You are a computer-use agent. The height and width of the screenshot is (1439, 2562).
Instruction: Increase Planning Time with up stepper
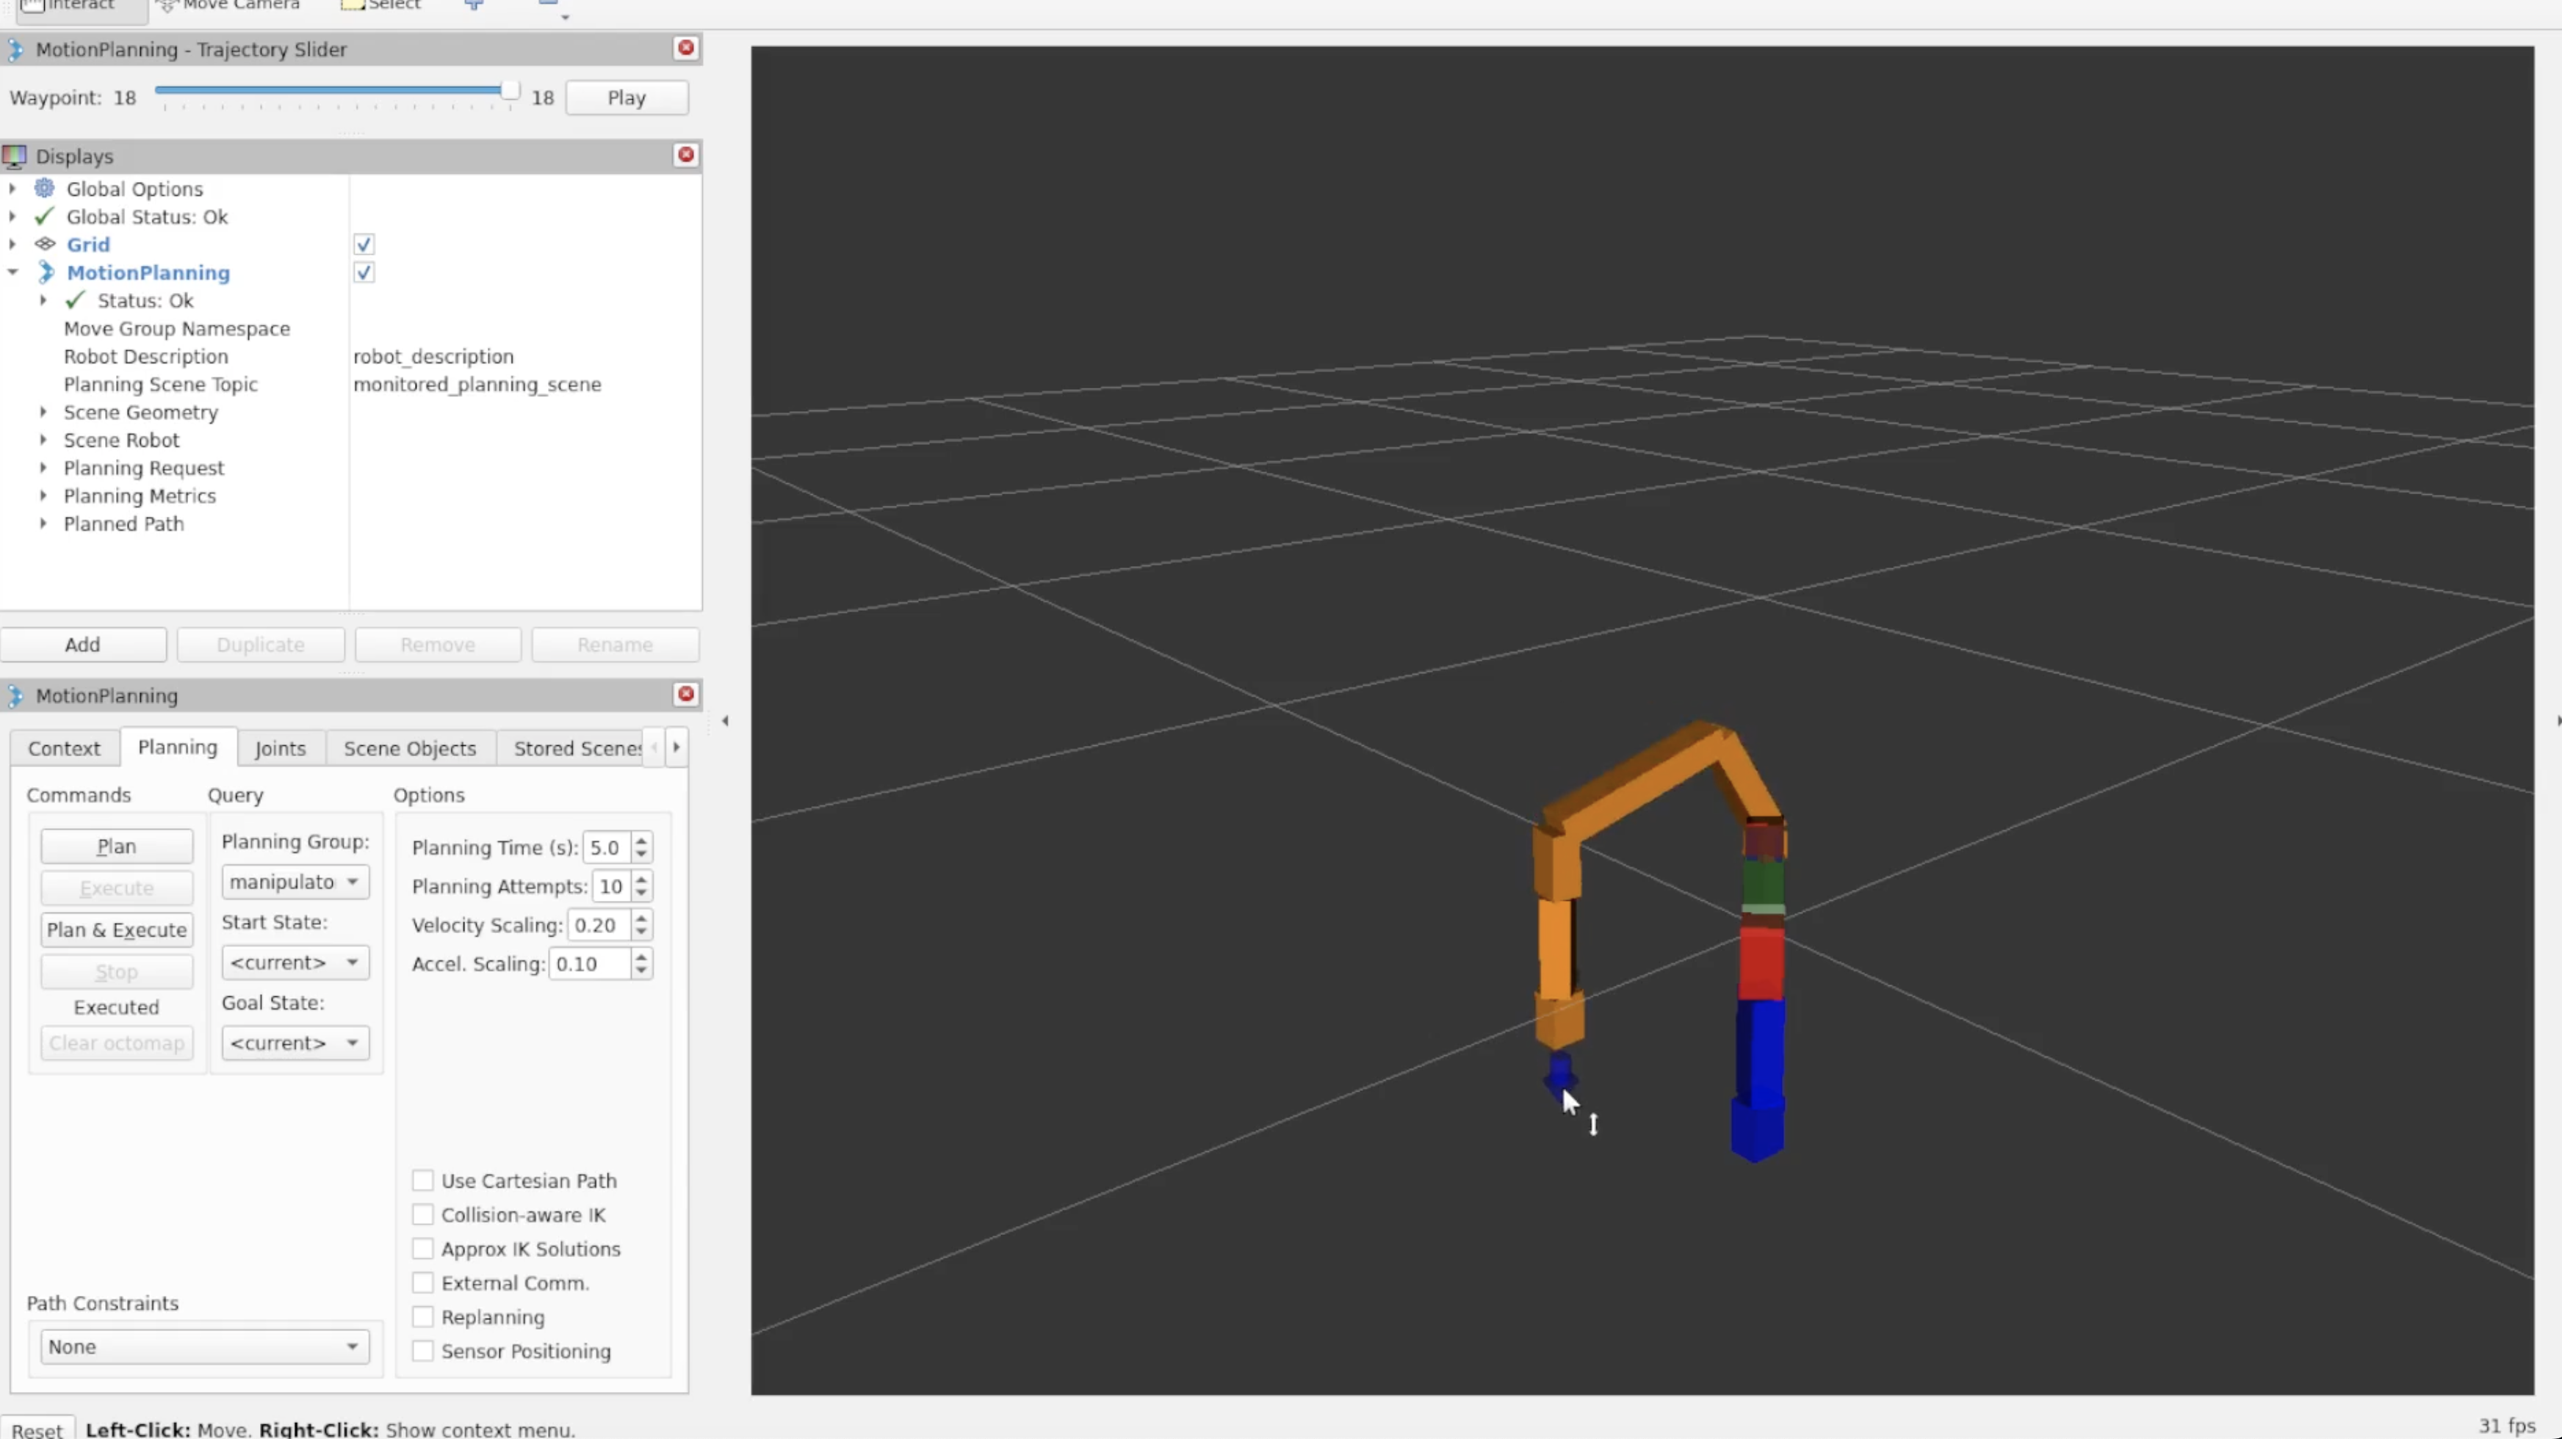tap(641, 841)
